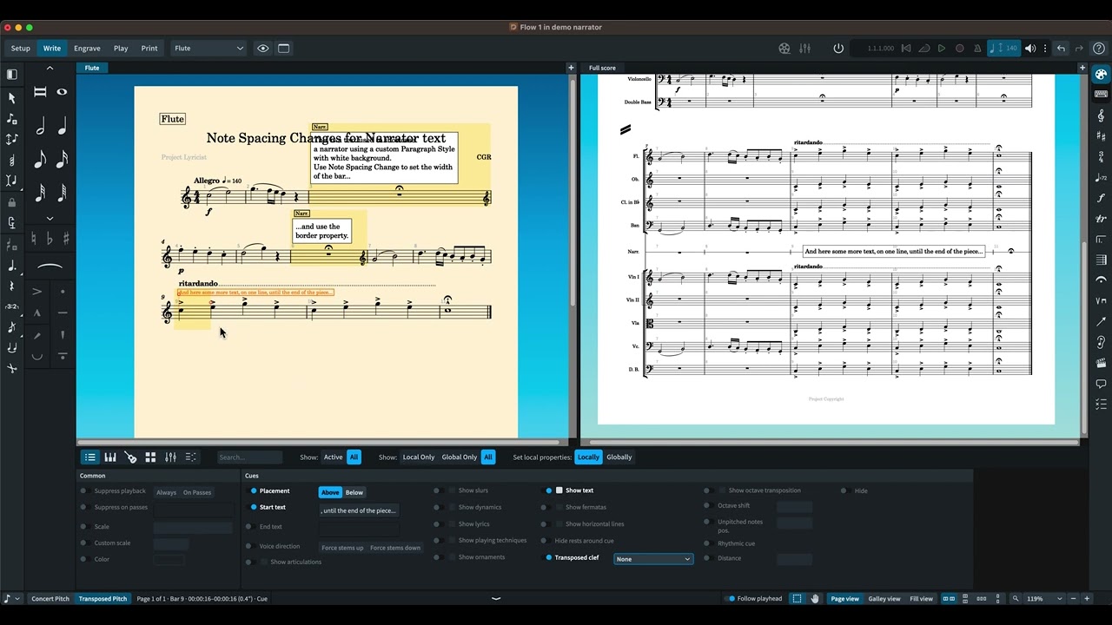Switch to Print mode
This screenshot has height=625, width=1112.
(149, 49)
